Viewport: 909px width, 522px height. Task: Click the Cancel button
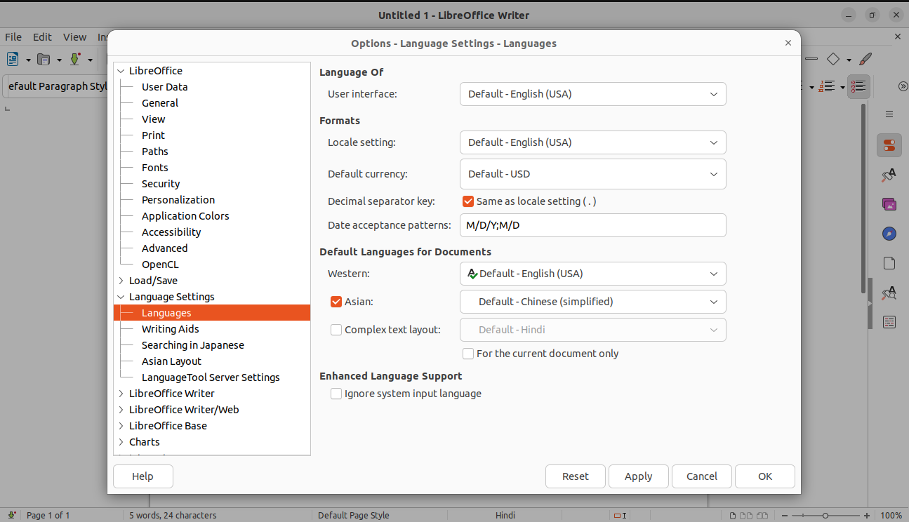(x=702, y=476)
